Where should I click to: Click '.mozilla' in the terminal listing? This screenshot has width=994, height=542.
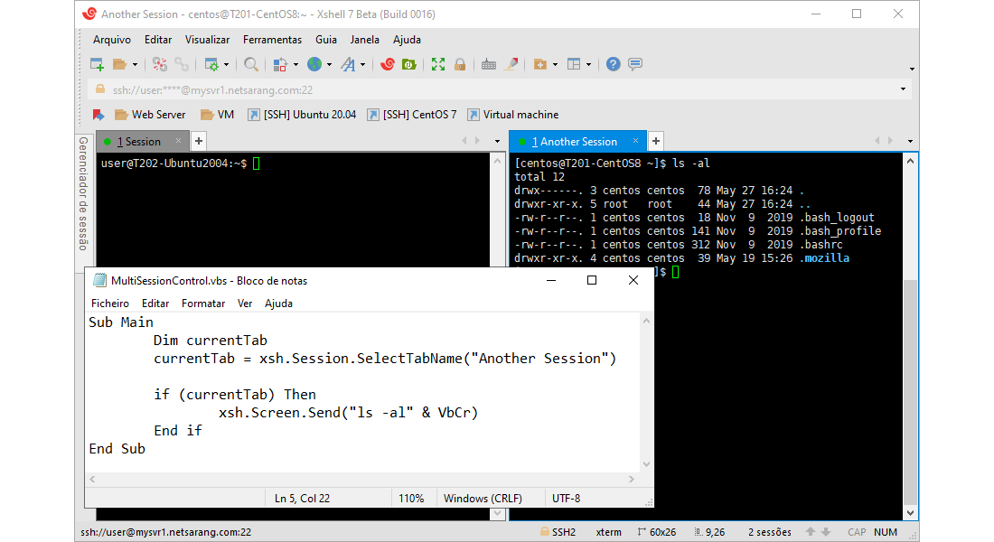[x=824, y=258]
